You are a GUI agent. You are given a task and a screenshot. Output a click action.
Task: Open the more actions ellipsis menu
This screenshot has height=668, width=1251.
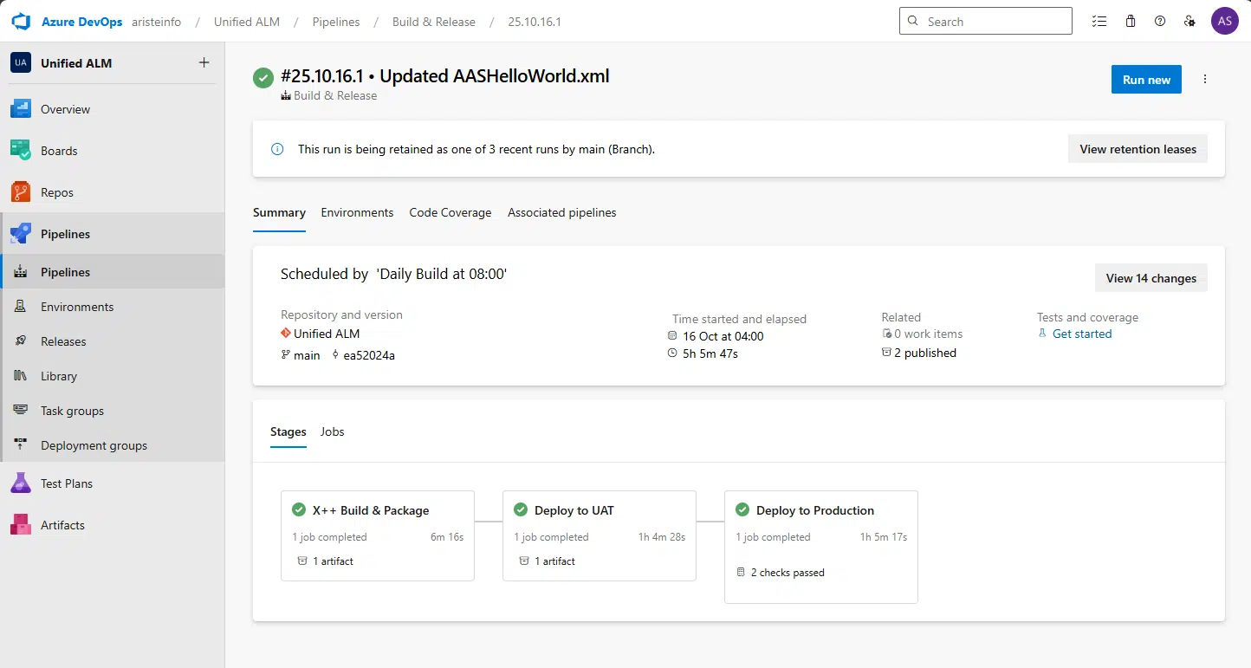[x=1205, y=80]
